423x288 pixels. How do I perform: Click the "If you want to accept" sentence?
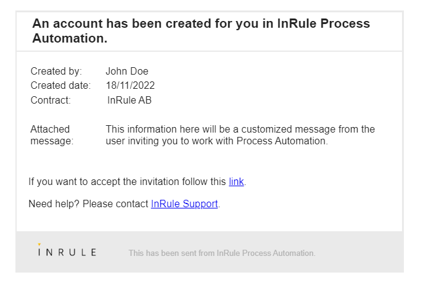click(127, 182)
